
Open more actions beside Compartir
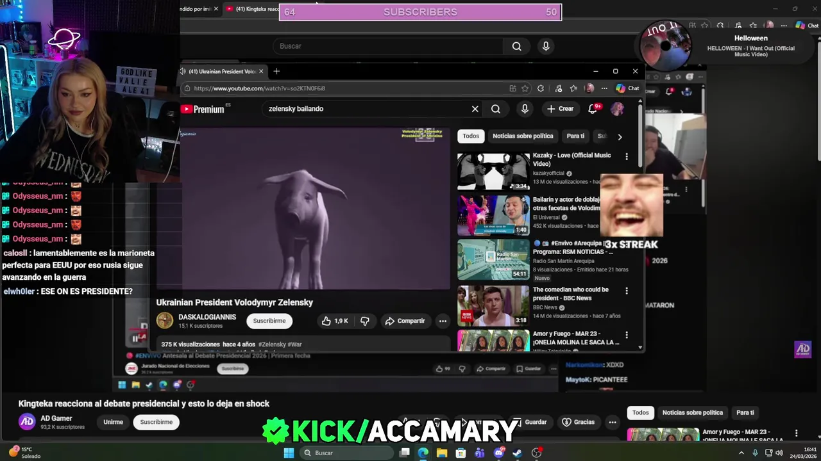(x=443, y=321)
